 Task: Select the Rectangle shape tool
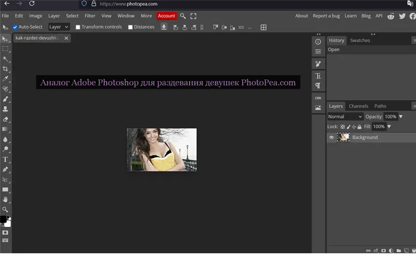click(x=5, y=190)
